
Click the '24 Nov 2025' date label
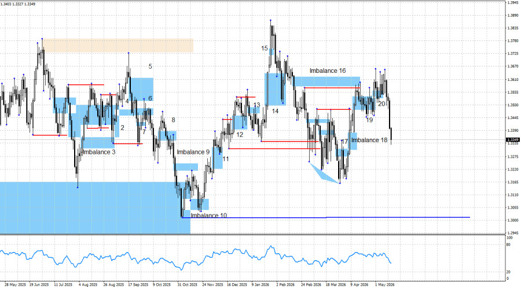(212, 285)
